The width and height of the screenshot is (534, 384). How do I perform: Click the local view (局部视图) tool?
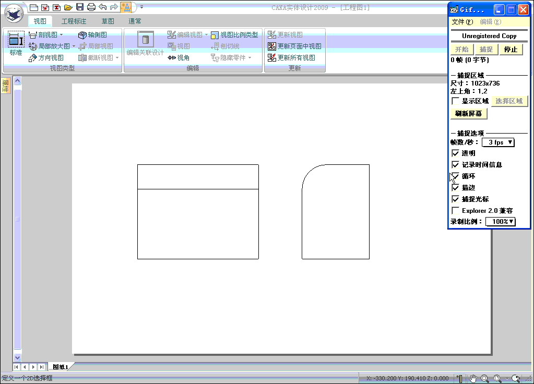pyautogui.click(x=96, y=46)
